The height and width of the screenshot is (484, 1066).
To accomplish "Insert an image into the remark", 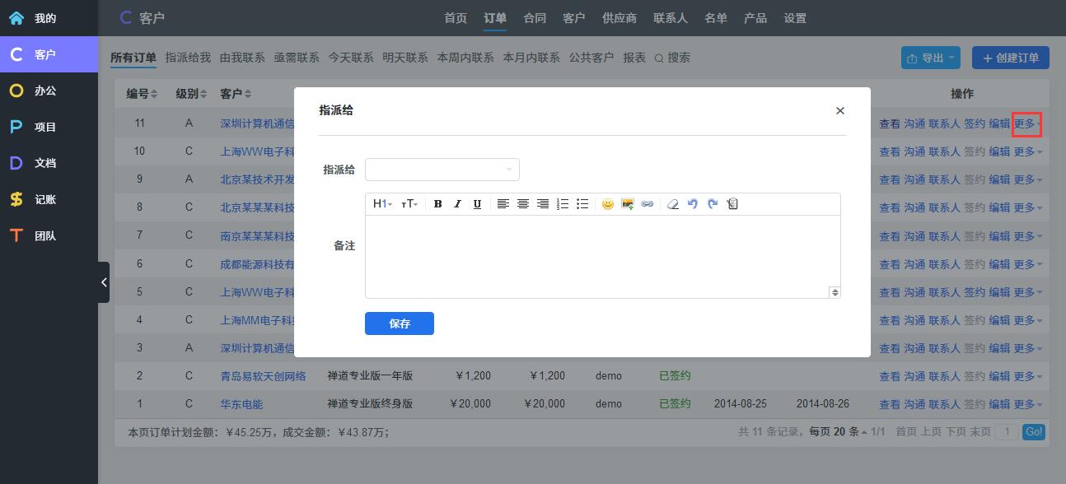I will coord(627,204).
